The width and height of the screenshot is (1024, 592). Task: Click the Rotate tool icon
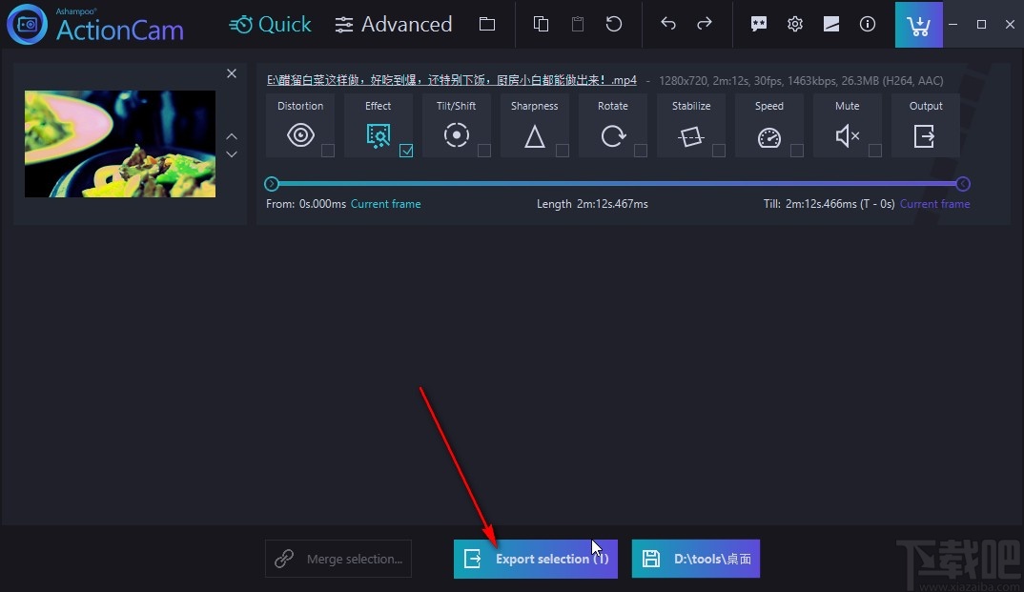click(612, 135)
